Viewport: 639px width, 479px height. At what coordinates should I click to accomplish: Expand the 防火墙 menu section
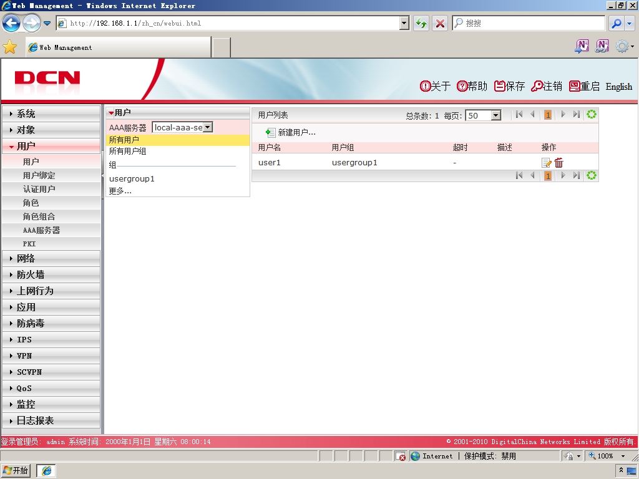click(51, 275)
